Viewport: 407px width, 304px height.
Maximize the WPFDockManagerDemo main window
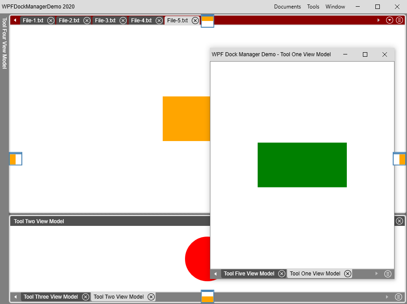point(378,7)
